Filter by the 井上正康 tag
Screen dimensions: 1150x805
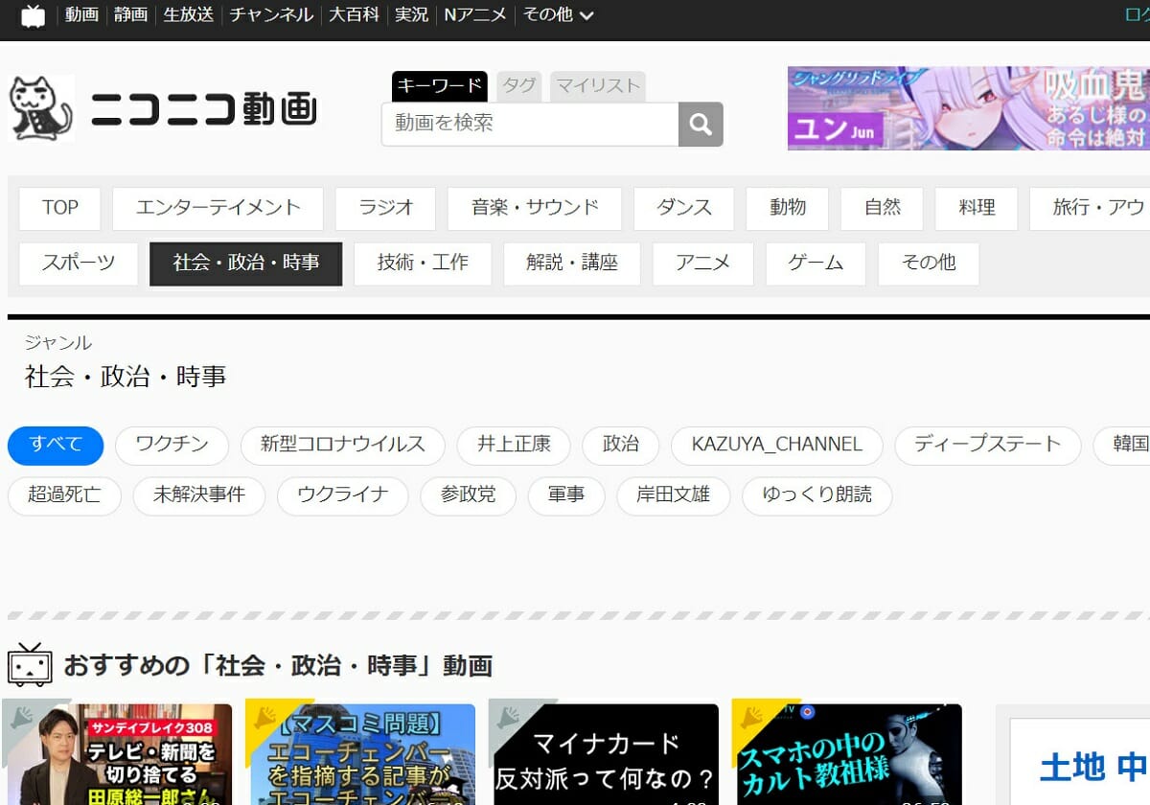[x=514, y=446]
